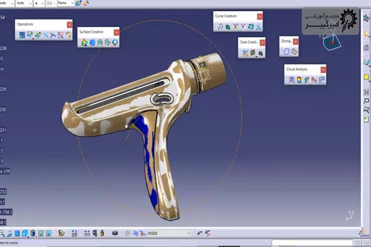Click the last blue icon in Cloud Analysis toolbar
This screenshot has width=371, height=247.
[x=322, y=80]
